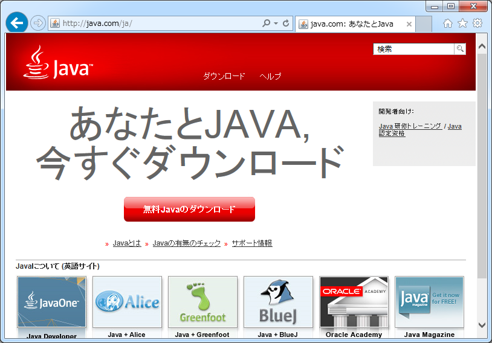Click the 開発者向け: sidebar heading

pos(396,111)
